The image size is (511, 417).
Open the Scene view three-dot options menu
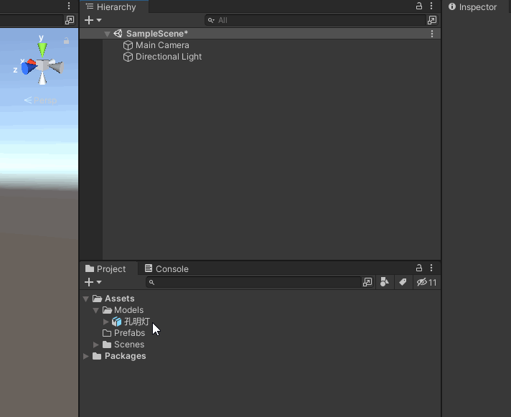tap(69, 6)
